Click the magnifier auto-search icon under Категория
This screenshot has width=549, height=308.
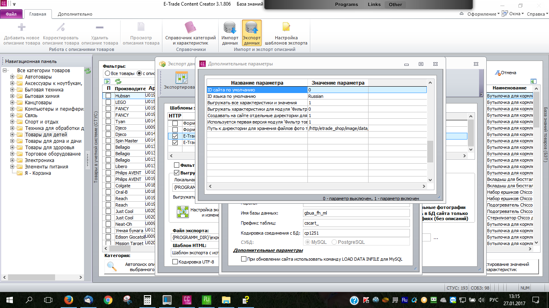(x=112, y=267)
